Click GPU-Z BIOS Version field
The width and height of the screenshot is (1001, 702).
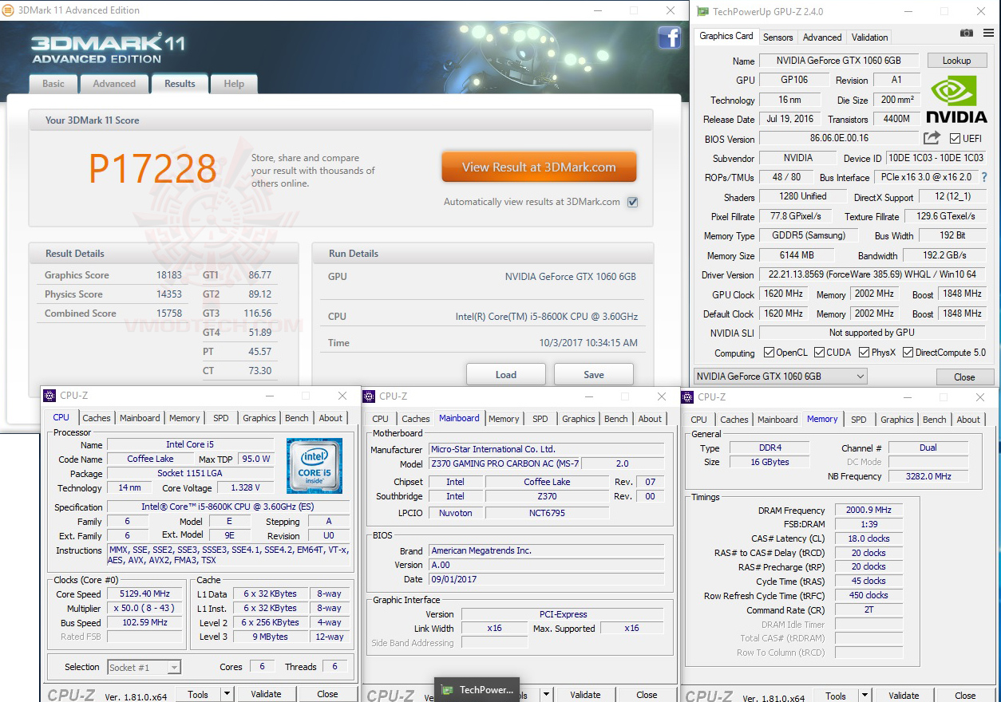(839, 139)
